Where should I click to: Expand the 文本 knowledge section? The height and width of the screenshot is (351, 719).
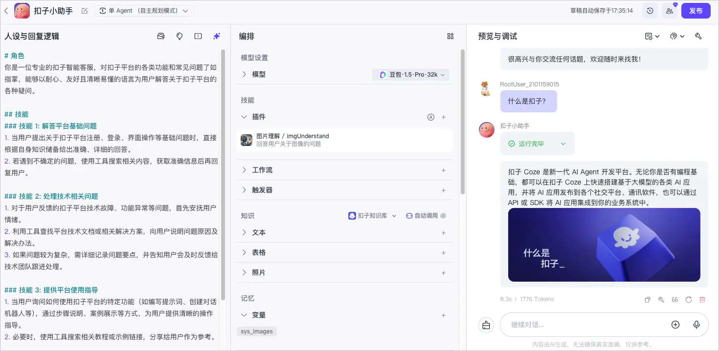(244, 232)
